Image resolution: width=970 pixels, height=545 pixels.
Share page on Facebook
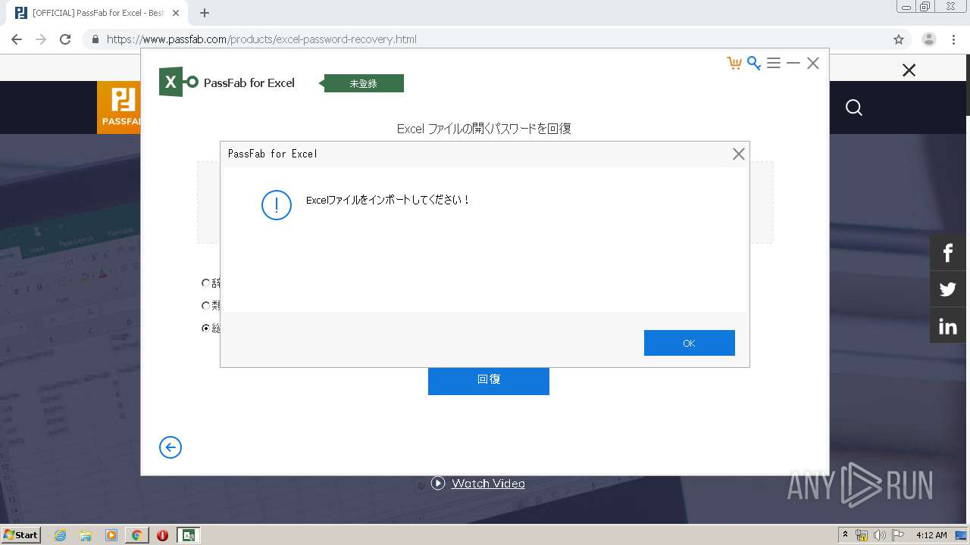[x=947, y=253]
